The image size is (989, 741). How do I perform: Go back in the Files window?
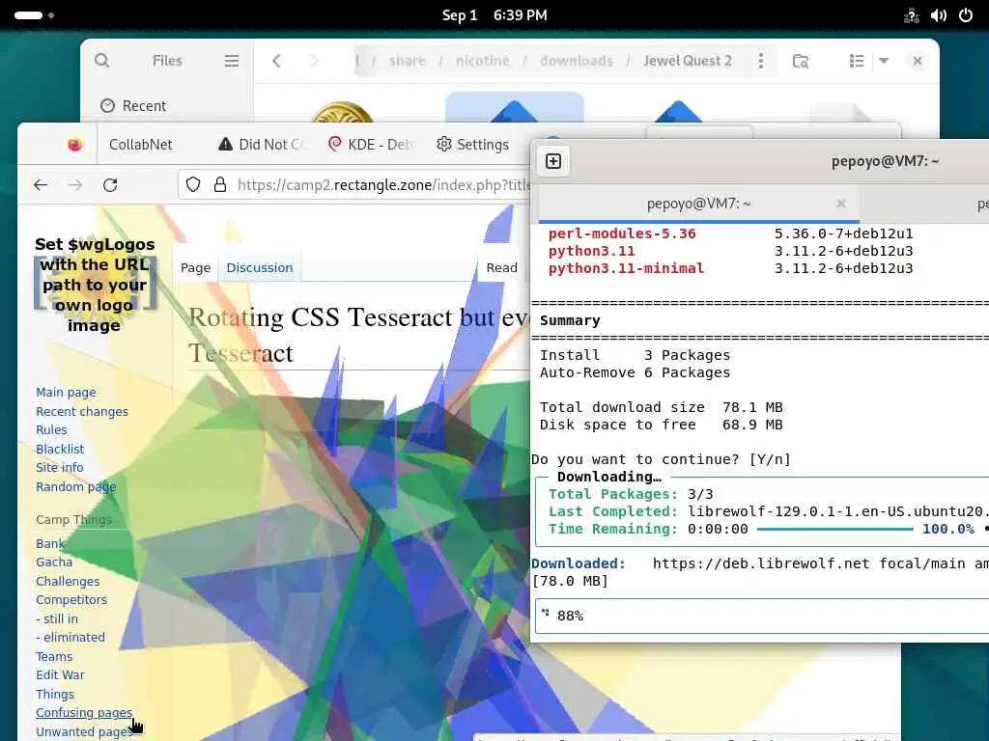coord(276,61)
